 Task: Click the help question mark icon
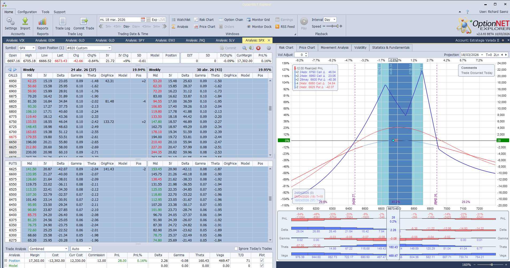click(467, 12)
